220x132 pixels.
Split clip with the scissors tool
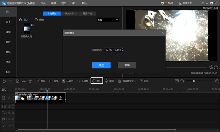click(24, 81)
